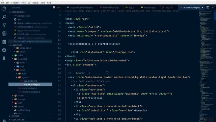
Task: Click the .editorconfig file icon
Action: [x=16, y=110]
